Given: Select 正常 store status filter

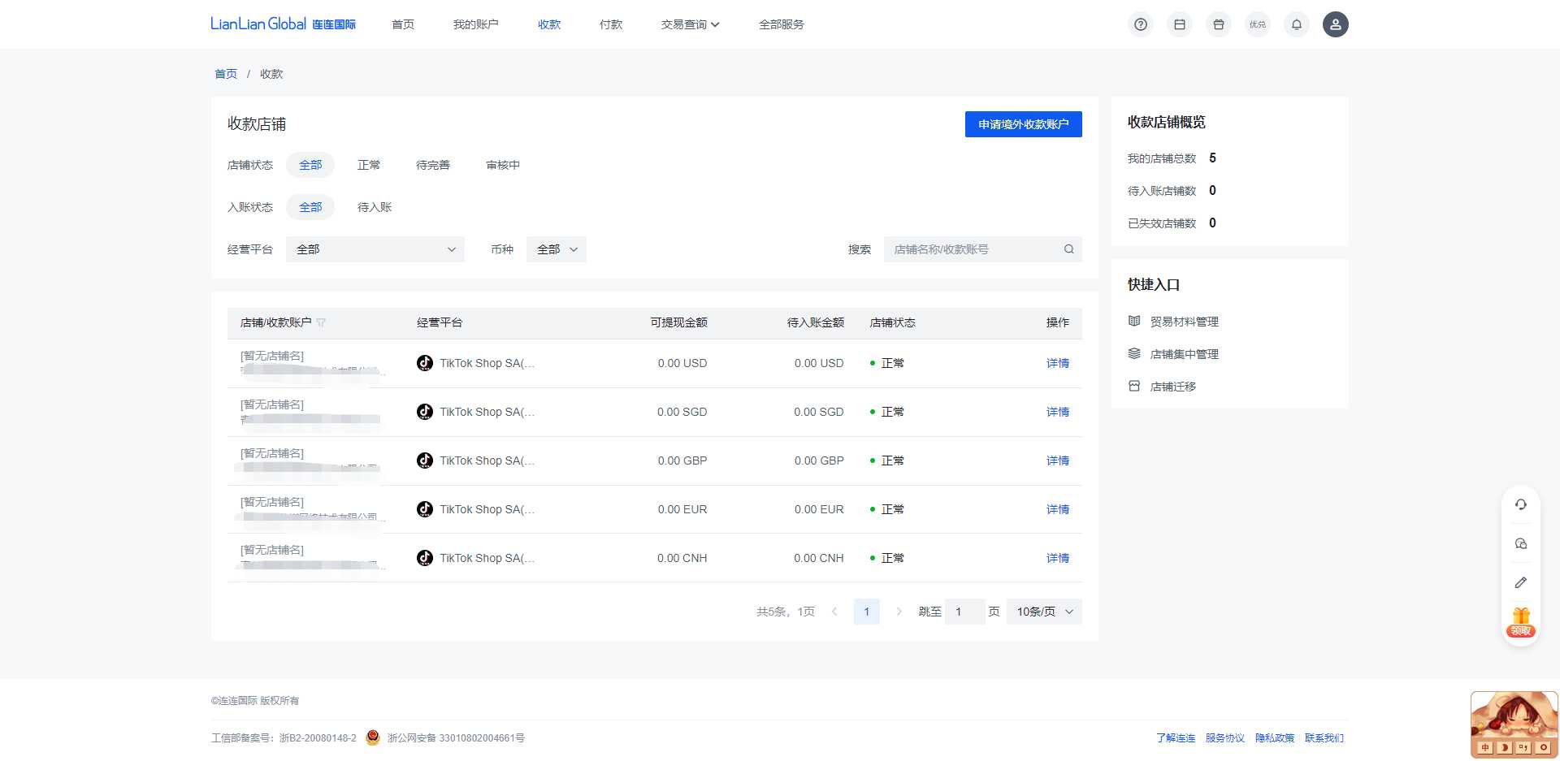Looking at the screenshot, I should point(369,165).
